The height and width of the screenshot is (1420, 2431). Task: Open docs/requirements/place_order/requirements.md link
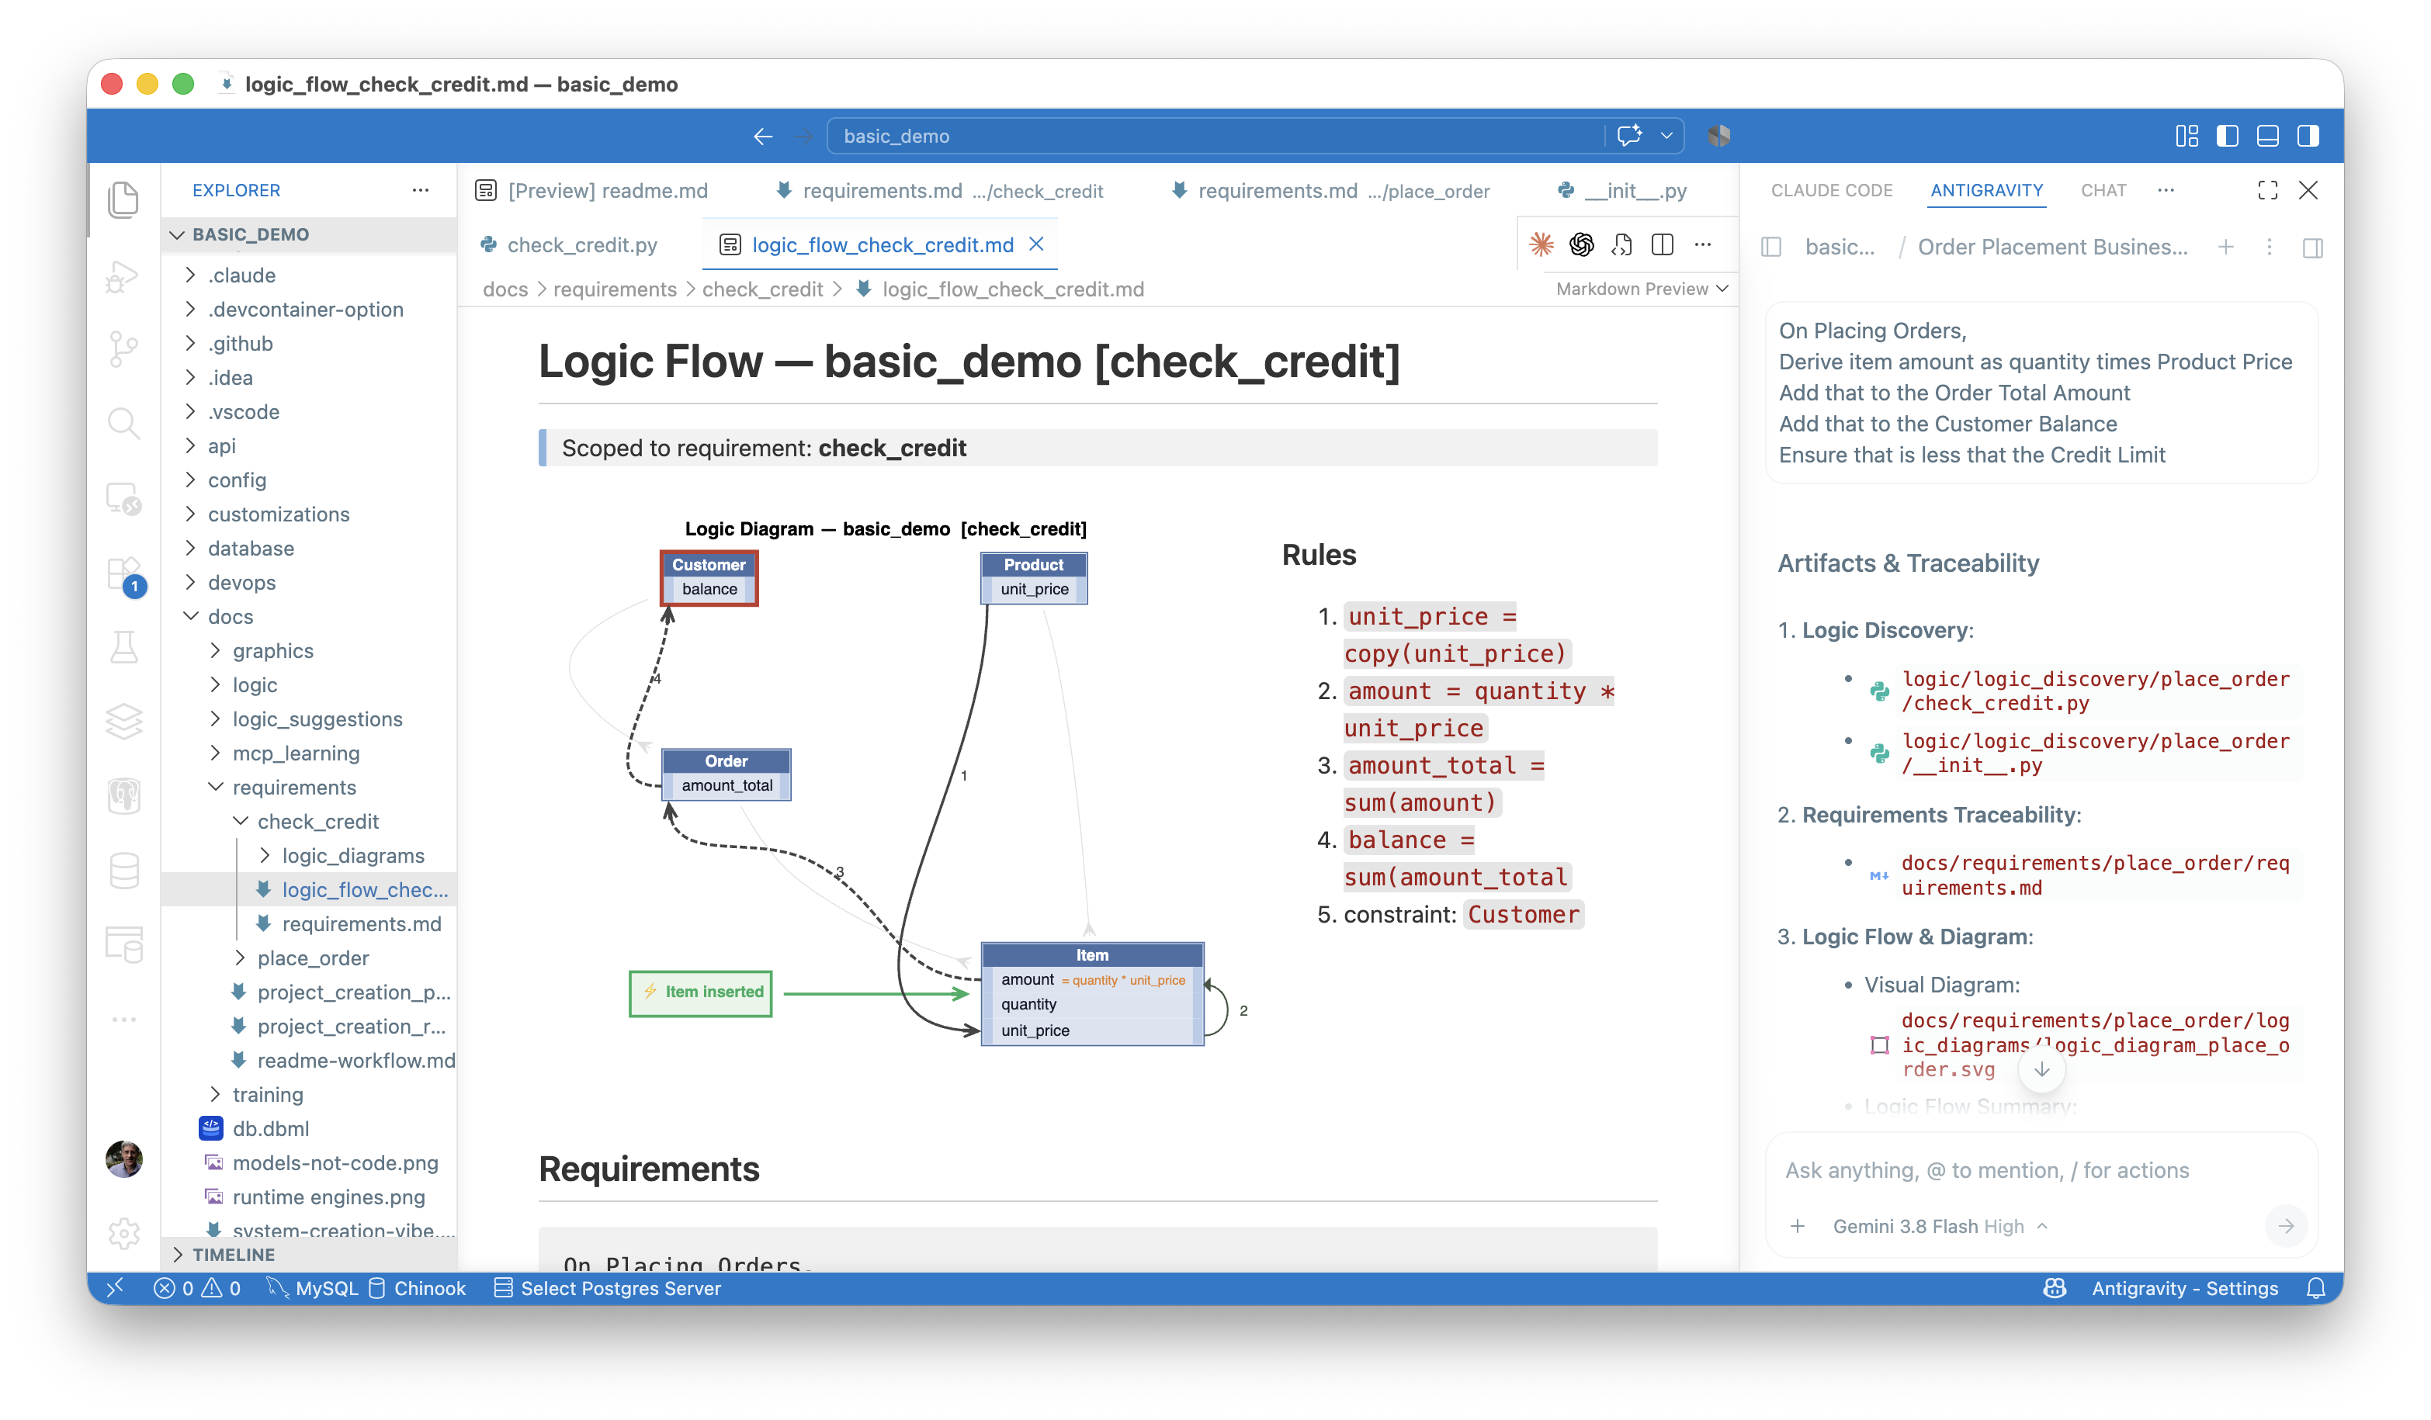pos(2094,875)
